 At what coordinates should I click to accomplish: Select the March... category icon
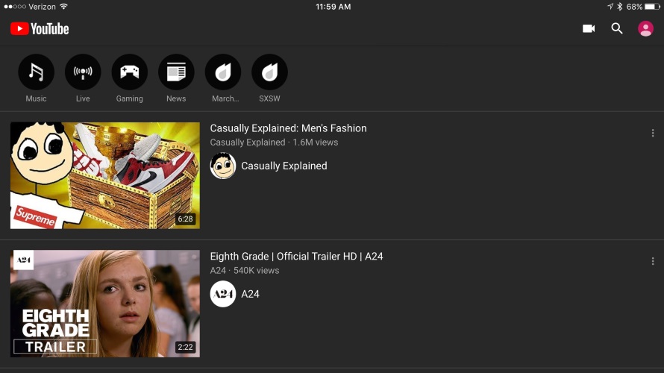pyautogui.click(x=223, y=72)
